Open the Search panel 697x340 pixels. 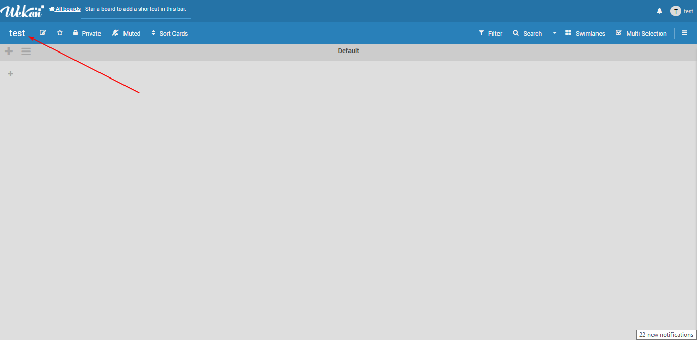[x=528, y=33]
